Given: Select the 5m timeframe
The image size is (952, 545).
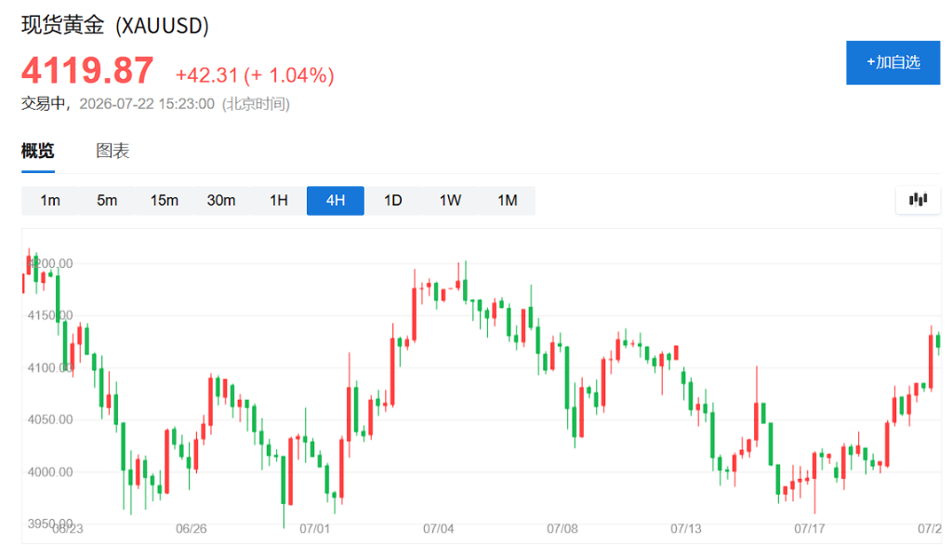Looking at the screenshot, I should point(107,201).
